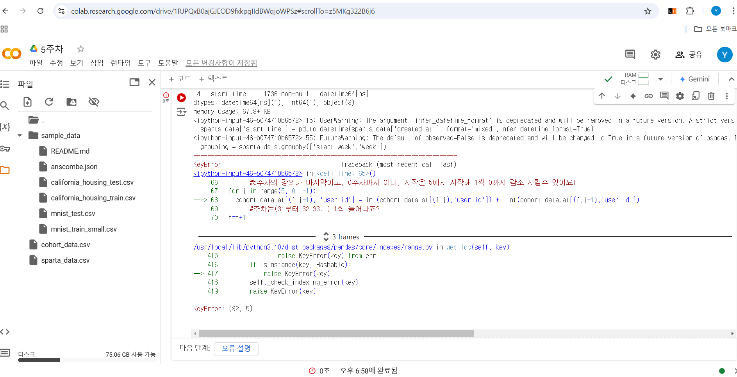The image size is (737, 377).
Task: Open the 런타임 menu
Action: pos(121,63)
